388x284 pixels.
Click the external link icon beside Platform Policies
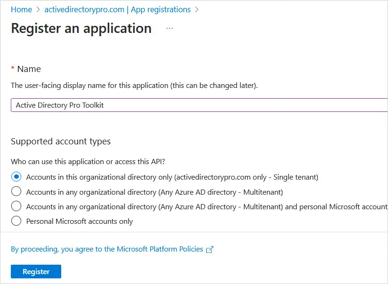point(210,249)
